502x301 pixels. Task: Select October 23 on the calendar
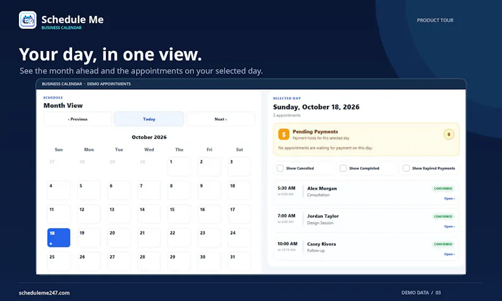pos(209,238)
